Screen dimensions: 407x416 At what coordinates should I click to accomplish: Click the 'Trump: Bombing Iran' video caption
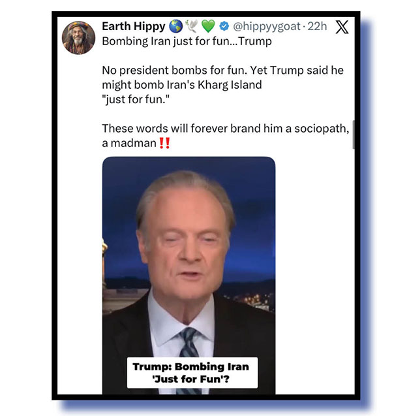[192, 373]
